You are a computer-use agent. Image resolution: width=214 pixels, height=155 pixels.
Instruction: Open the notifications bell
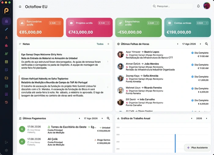point(198,6)
